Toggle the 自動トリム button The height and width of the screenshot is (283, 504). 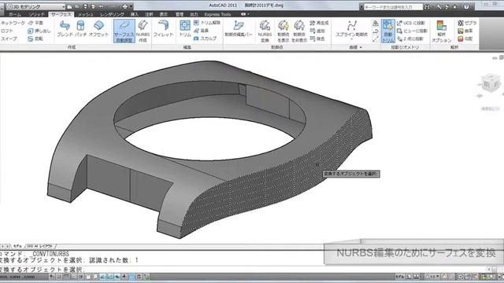click(x=388, y=31)
